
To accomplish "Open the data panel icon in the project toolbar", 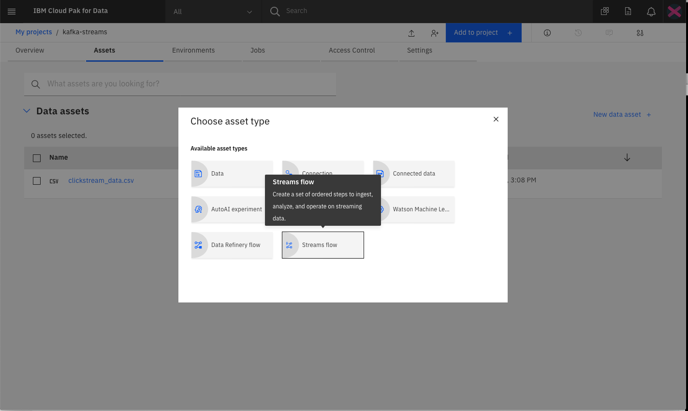I will pyautogui.click(x=640, y=33).
